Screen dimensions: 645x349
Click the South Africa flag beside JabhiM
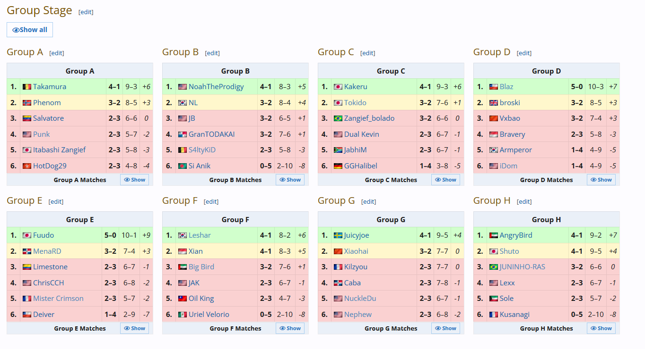tap(338, 150)
